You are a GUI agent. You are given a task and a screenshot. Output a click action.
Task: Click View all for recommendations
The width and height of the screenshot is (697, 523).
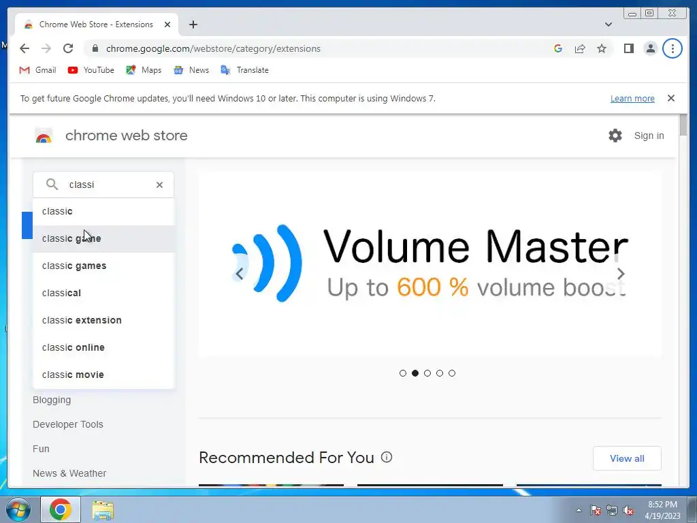(x=627, y=458)
